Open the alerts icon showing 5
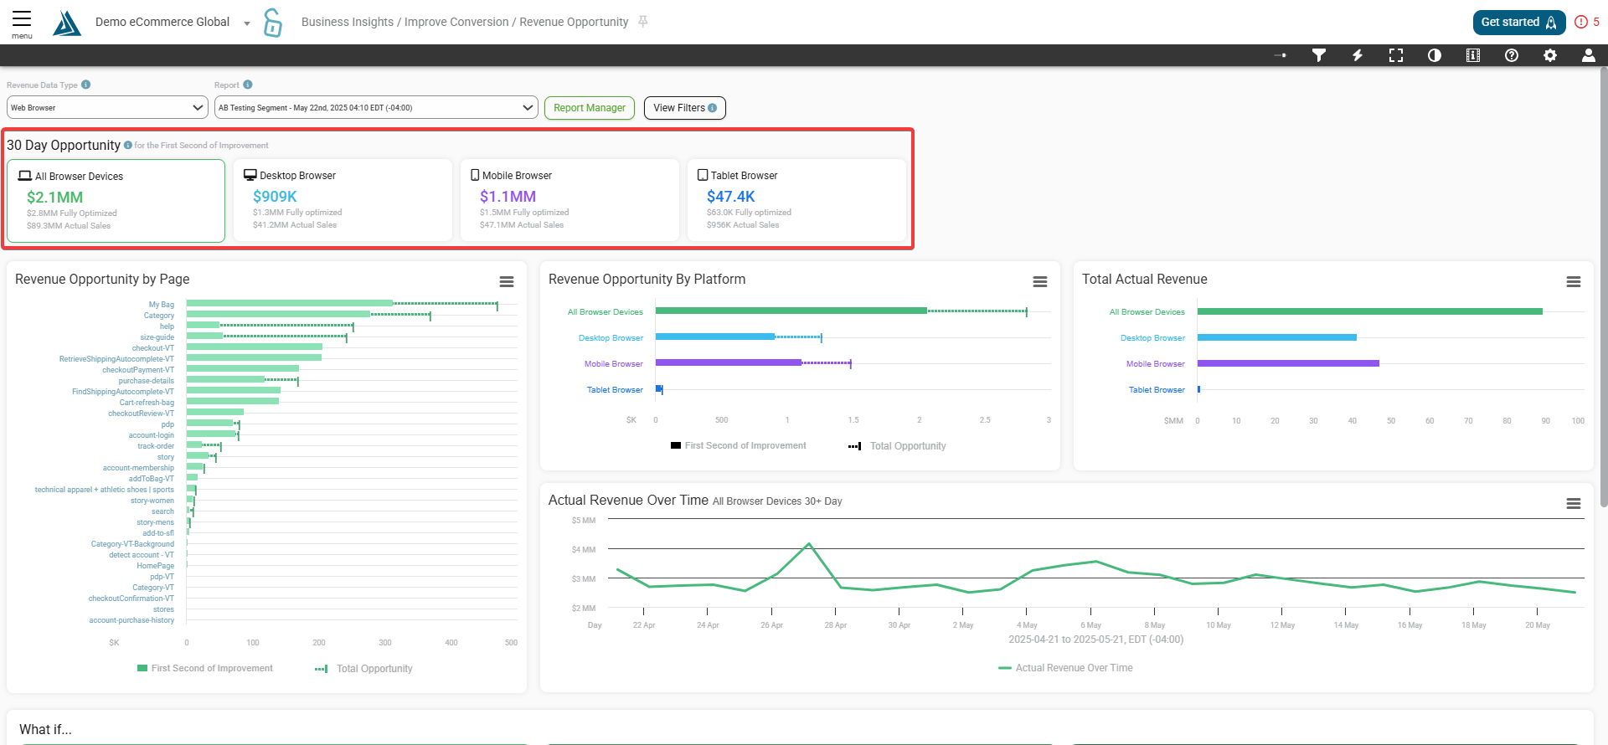This screenshot has width=1608, height=745. point(1587,22)
